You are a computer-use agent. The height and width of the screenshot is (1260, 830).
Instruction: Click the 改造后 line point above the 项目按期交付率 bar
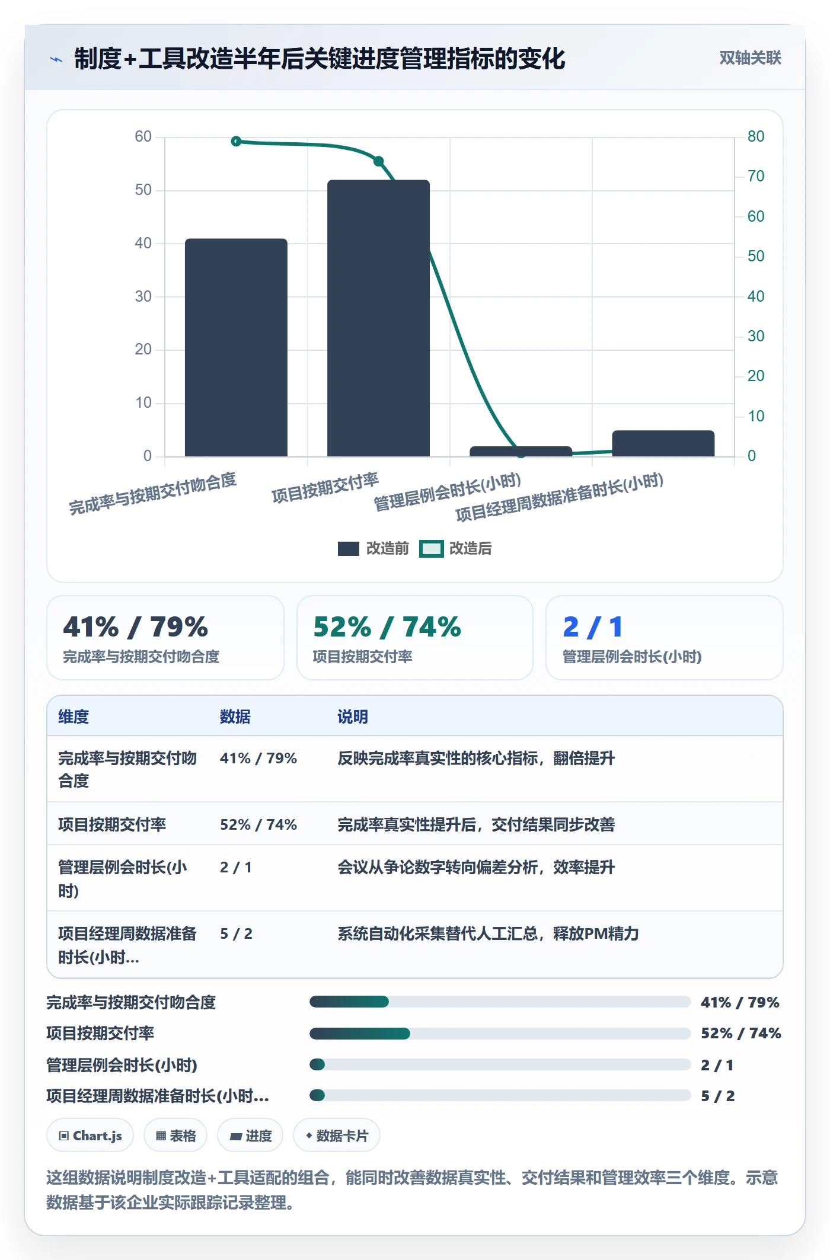click(x=378, y=161)
